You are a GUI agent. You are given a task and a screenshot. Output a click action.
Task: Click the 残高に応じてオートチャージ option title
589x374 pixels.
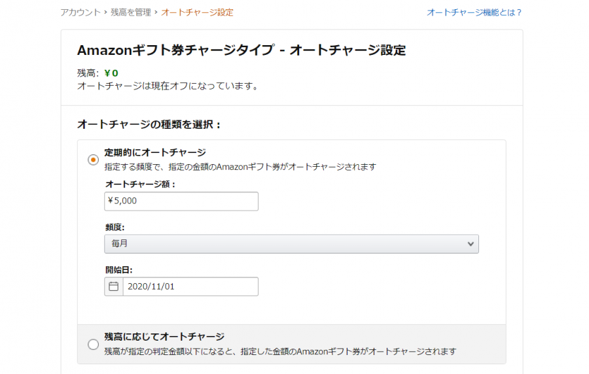(164, 337)
